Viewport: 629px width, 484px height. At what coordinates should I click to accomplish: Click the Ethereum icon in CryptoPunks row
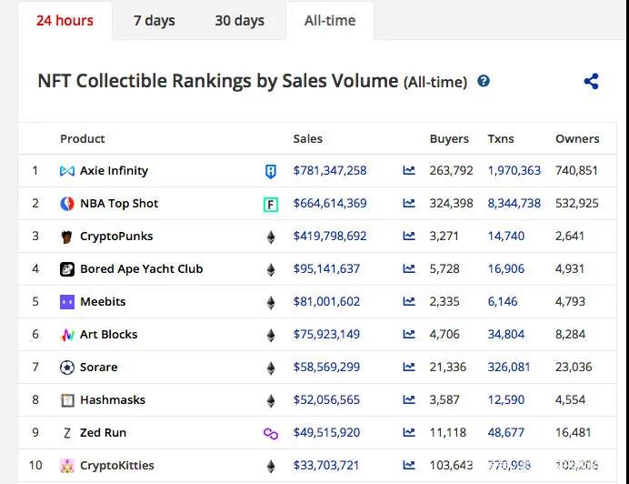pyautogui.click(x=270, y=237)
